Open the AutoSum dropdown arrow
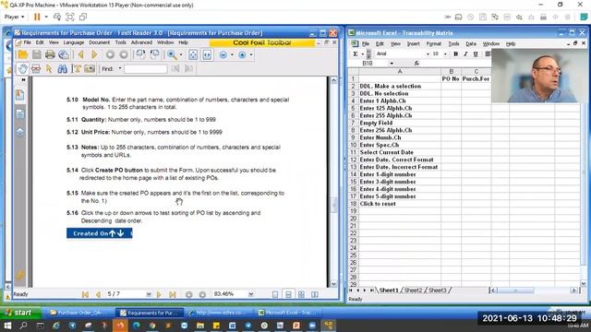 (x=362, y=53)
